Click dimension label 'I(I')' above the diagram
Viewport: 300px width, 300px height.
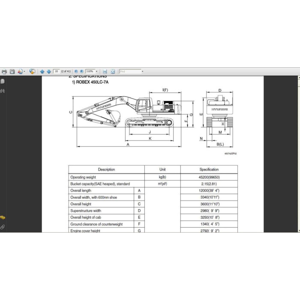tap(165, 90)
